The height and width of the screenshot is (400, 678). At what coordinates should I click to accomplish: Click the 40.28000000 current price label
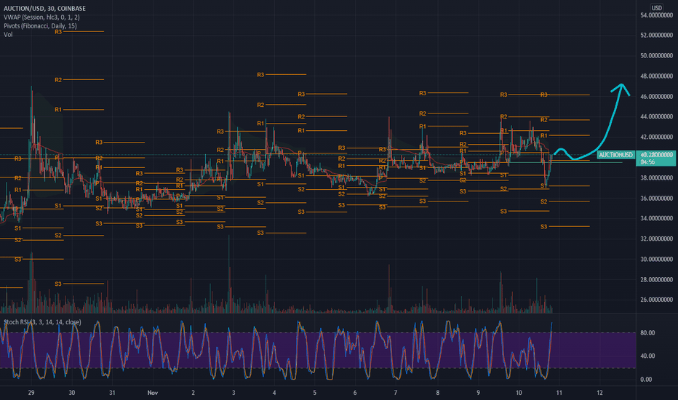tap(656, 155)
